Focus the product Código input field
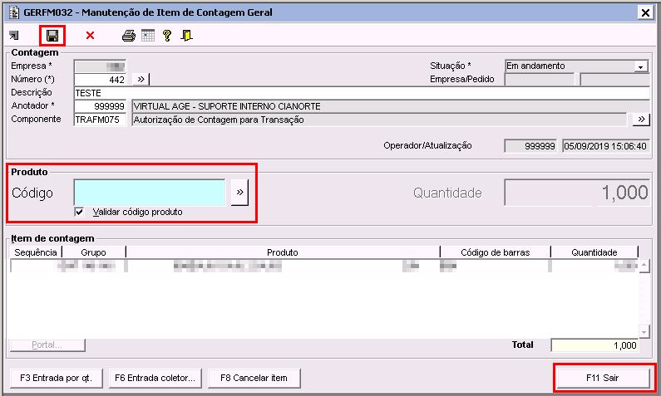 pyautogui.click(x=150, y=193)
